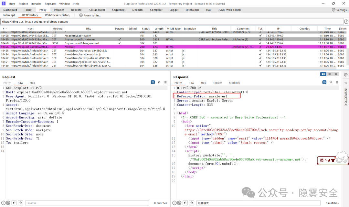
Task: Switch to the Intercept sub-tab
Action: pyautogui.click(x=9, y=15)
